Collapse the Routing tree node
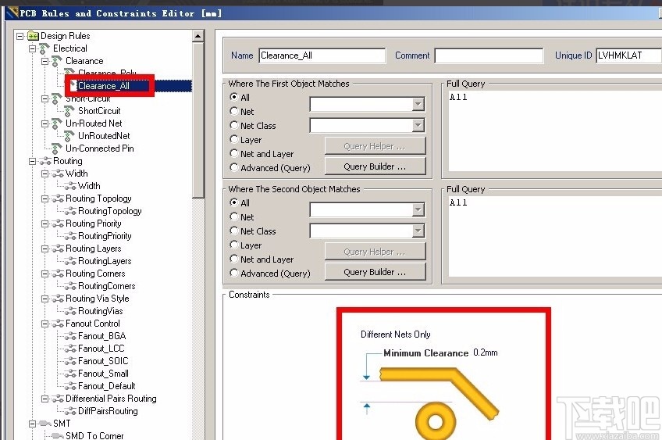Image resolution: width=662 pixels, height=440 pixels. 33,161
